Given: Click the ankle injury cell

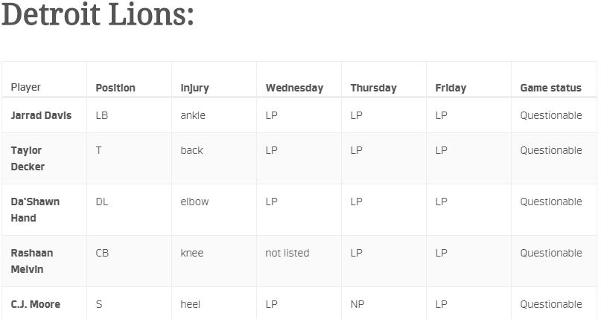Looking at the screenshot, I should tap(193, 115).
